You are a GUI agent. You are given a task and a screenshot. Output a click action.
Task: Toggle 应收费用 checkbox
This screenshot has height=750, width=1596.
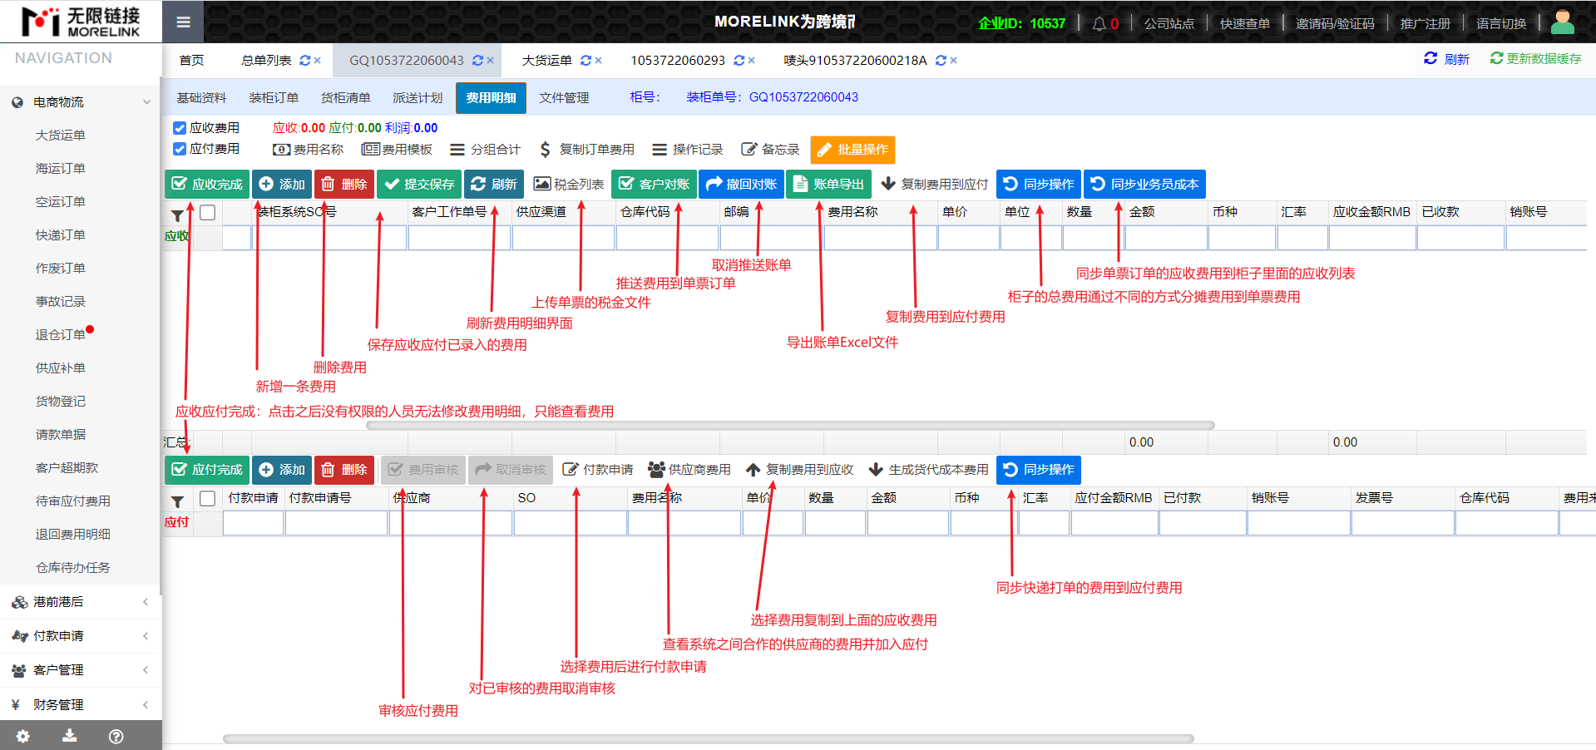click(x=179, y=128)
